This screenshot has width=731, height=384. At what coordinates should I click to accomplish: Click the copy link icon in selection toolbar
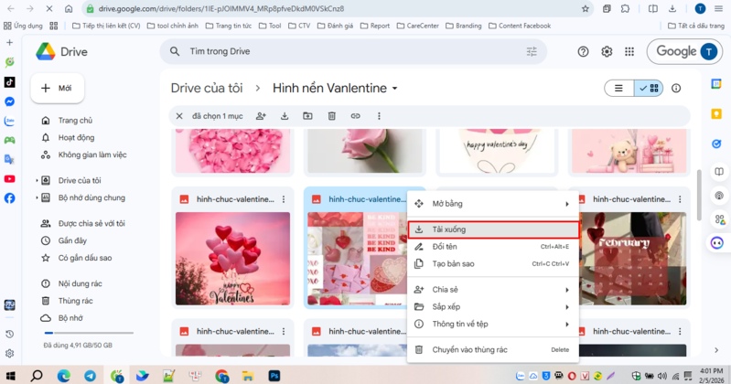click(x=355, y=116)
